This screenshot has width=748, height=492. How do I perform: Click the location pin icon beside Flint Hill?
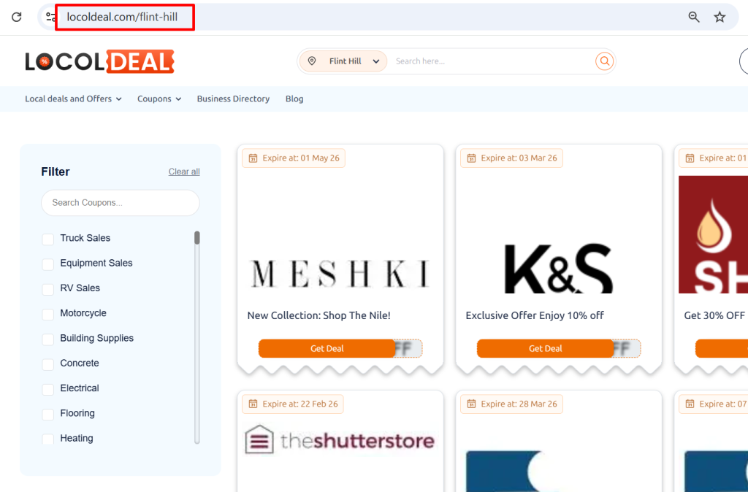point(312,61)
